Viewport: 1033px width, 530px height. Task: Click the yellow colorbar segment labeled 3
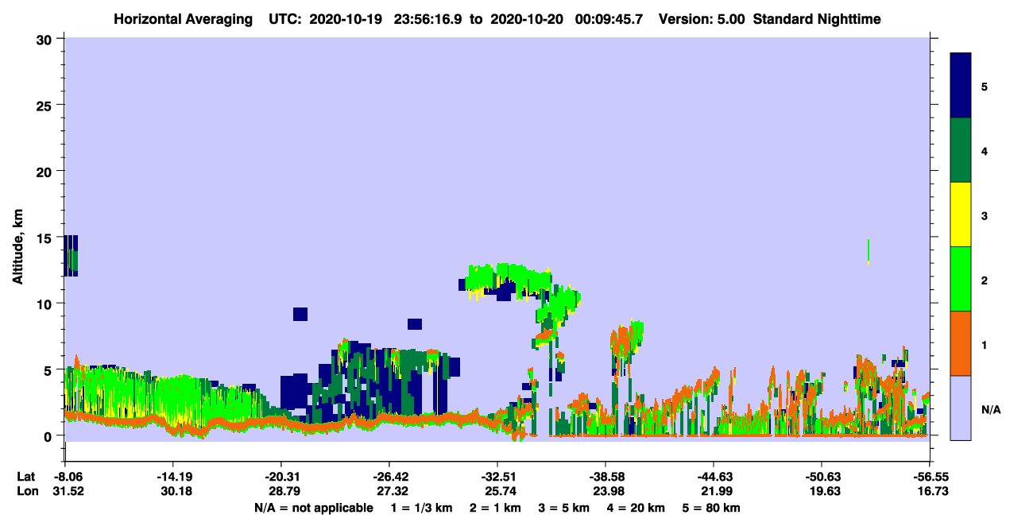point(961,215)
